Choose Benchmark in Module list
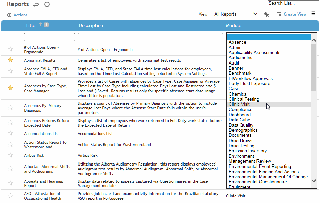The image size is (320, 203). pyautogui.click(x=269, y=73)
